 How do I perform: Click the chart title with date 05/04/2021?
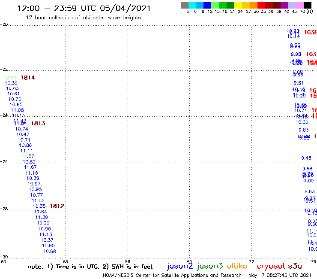(x=84, y=8)
